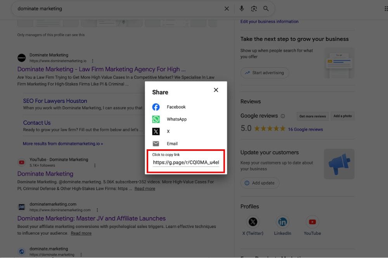
Task: Open options menu for dominatemarketing.com result
Action: (97, 210)
